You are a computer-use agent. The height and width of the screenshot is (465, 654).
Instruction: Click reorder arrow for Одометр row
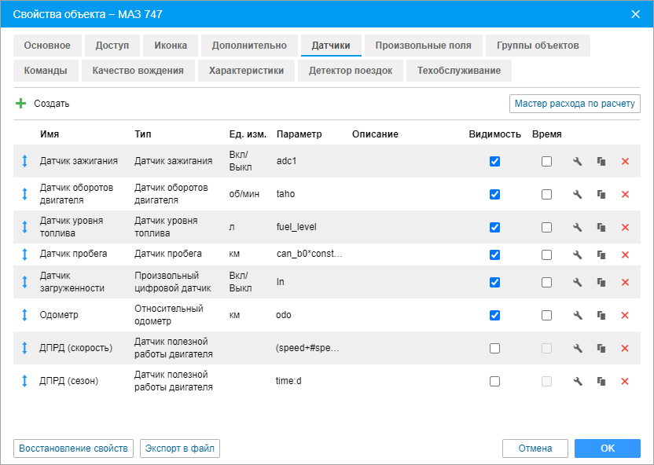coord(24,315)
